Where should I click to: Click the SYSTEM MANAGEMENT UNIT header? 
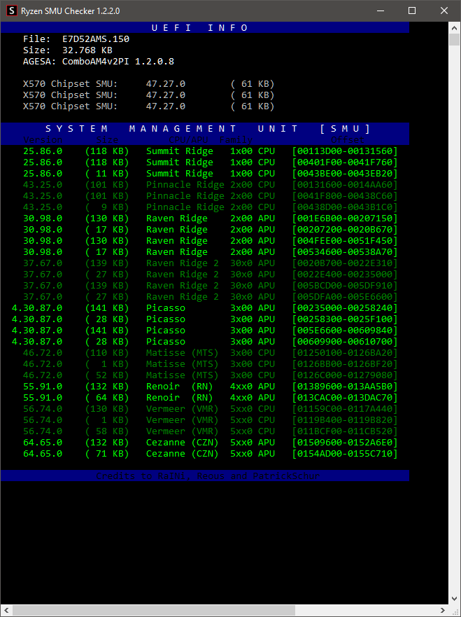pyautogui.click(x=208, y=129)
